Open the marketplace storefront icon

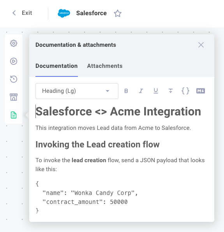(14, 97)
